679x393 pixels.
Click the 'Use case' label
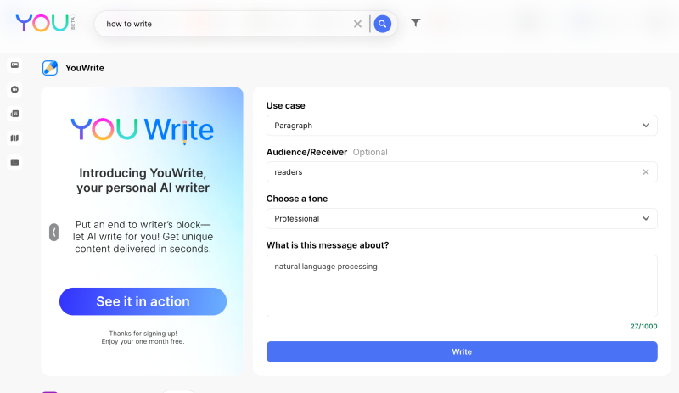coord(285,106)
